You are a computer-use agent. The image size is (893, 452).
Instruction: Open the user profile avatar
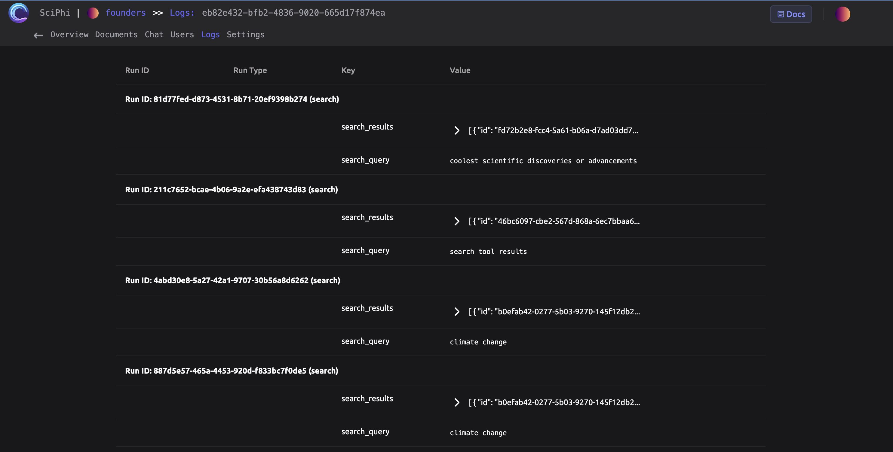tap(842, 14)
